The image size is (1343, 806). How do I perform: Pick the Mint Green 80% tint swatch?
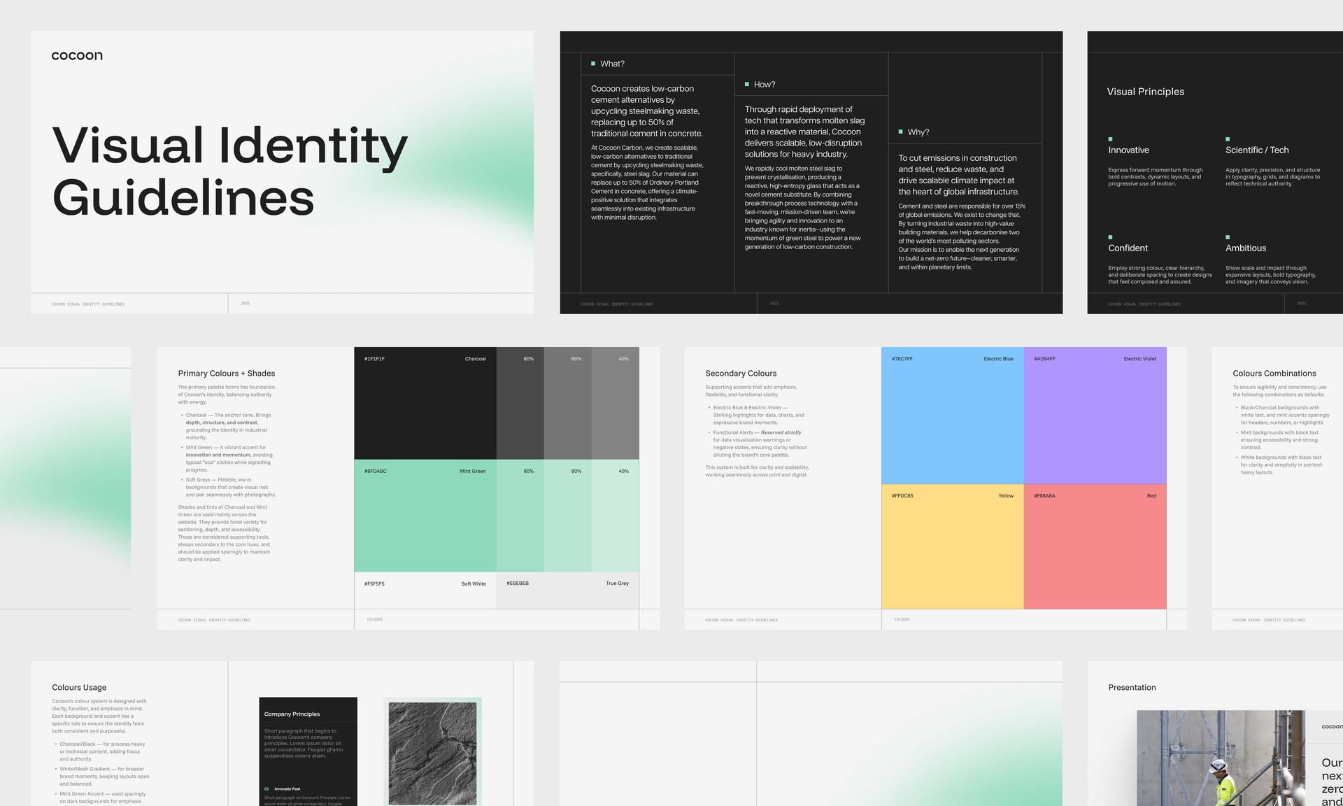(x=520, y=516)
